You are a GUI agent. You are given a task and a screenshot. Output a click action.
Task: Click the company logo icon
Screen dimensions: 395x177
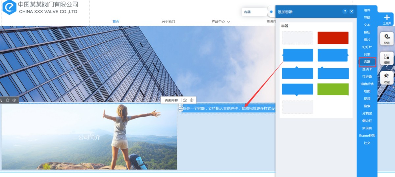[9, 8]
